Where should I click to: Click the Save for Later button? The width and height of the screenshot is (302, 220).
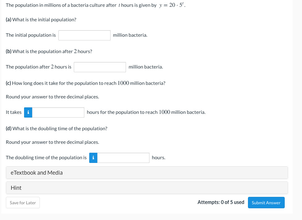click(23, 202)
